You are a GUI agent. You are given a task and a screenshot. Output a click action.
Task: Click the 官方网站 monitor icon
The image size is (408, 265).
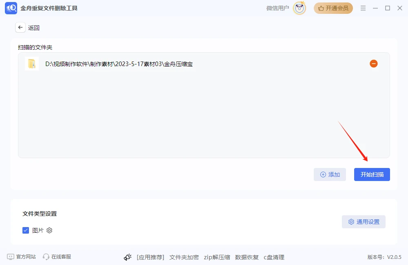pos(11,257)
